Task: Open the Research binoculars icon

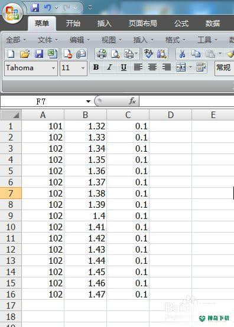Action: pyautogui.click(x=162, y=54)
